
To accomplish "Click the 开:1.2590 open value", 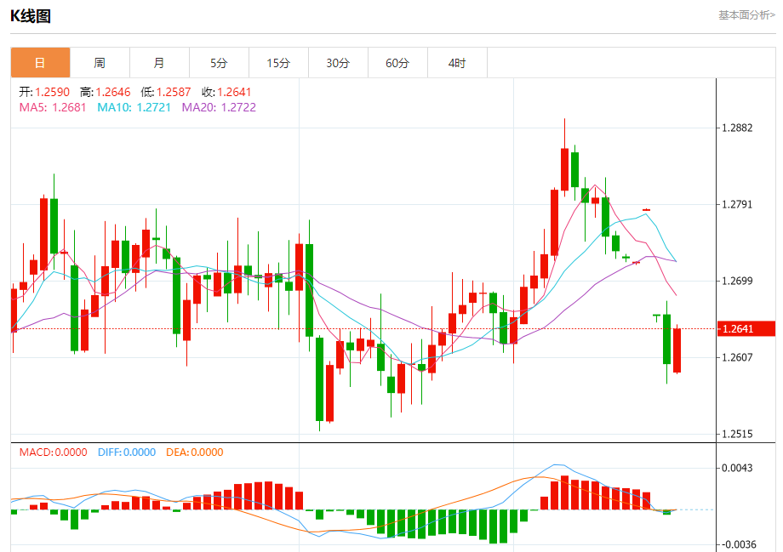I will pos(44,93).
